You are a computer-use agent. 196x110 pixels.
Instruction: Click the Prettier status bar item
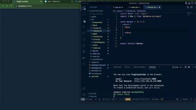click(x=184, y=99)
